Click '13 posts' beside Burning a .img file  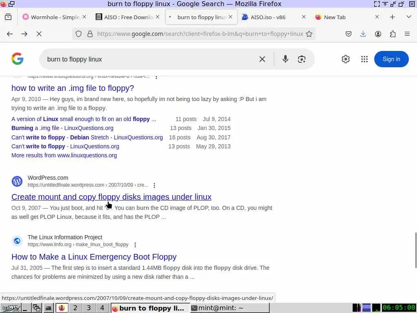coord(180,128)
